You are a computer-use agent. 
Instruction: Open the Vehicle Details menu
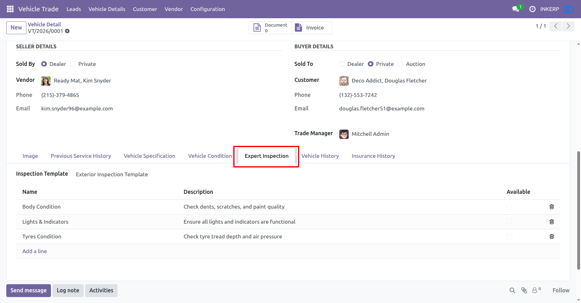[107, 9]
